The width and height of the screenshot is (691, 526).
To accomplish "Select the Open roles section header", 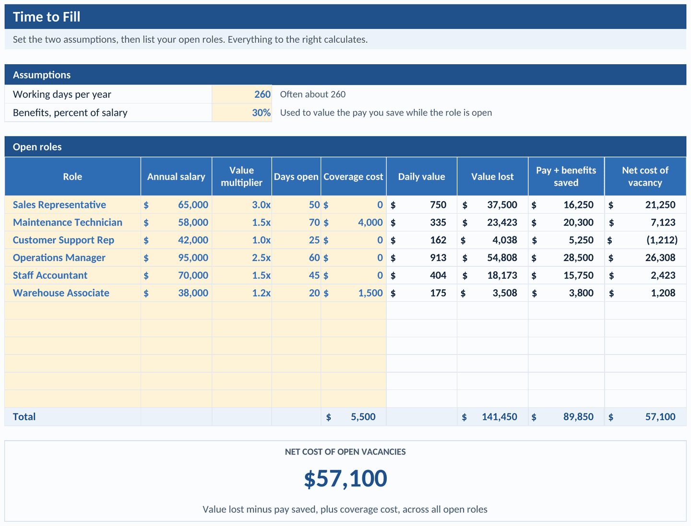I will click(x=345, y=147).
